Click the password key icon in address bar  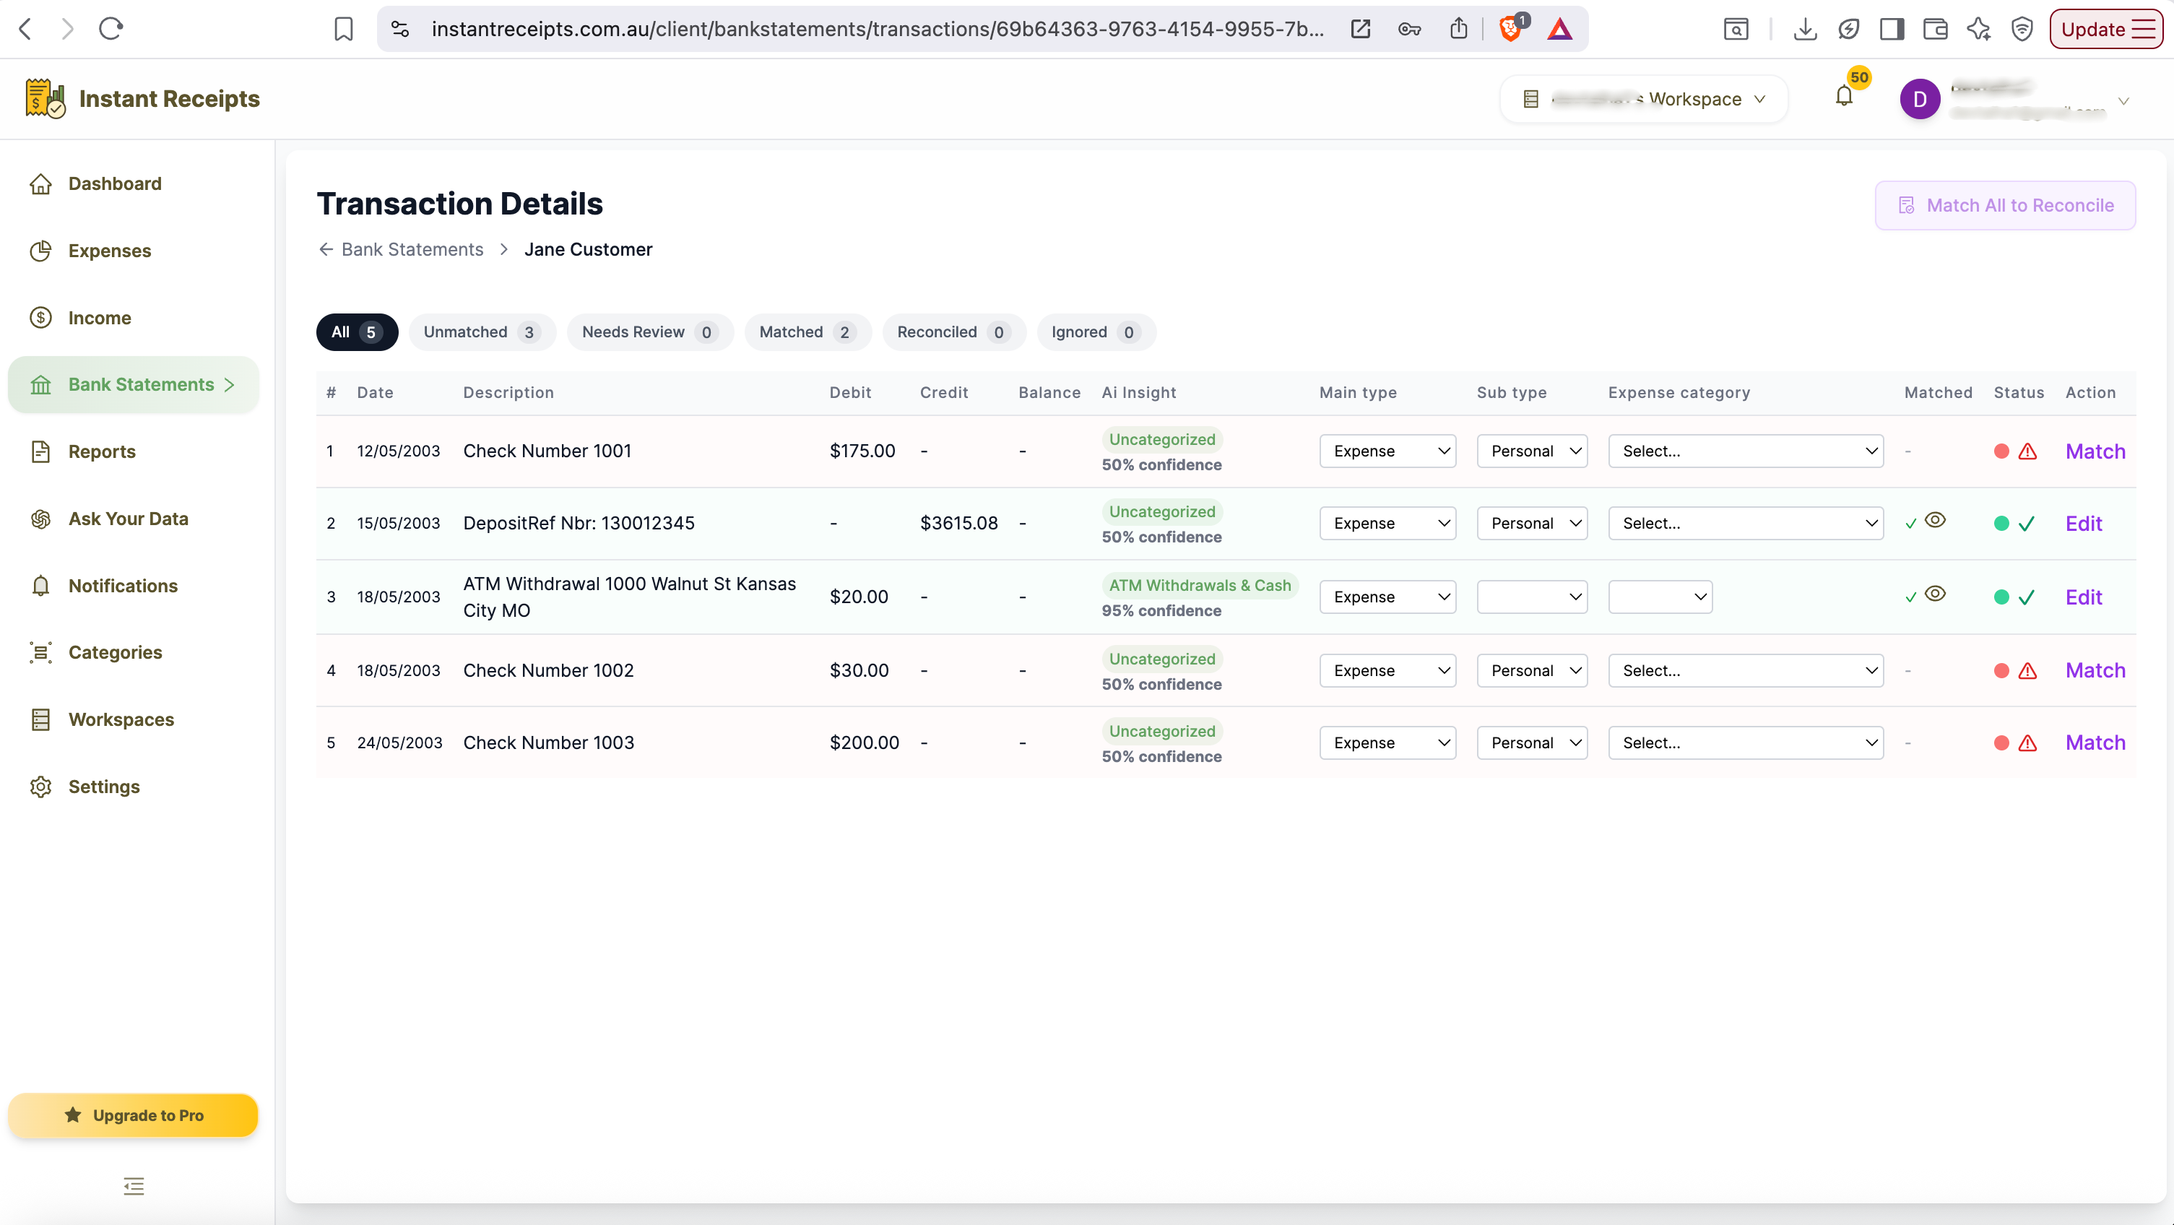coord(1409,30)
